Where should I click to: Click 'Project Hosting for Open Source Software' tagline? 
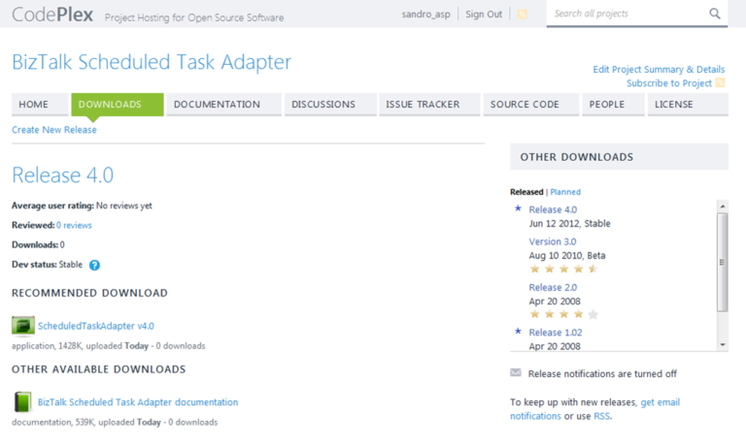tap(194, 17)
